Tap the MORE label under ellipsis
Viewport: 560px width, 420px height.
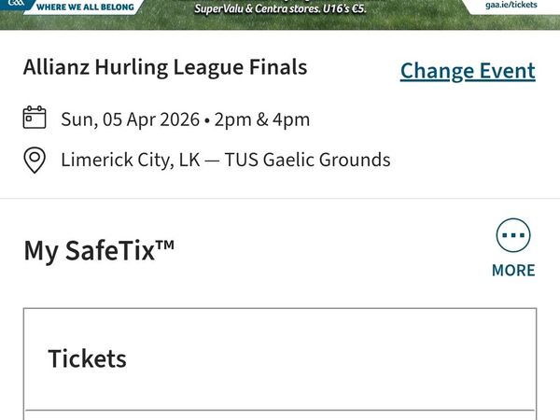(513, 271)
